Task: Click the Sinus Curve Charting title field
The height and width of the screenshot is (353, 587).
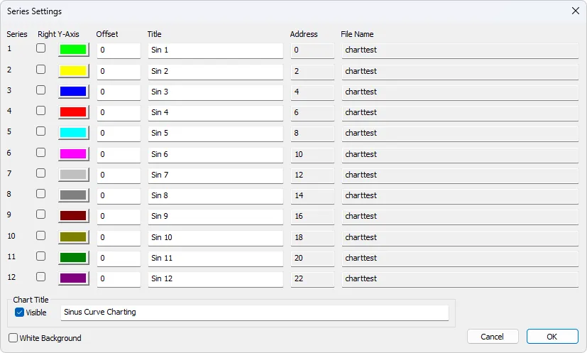Action: pos(255,312)
